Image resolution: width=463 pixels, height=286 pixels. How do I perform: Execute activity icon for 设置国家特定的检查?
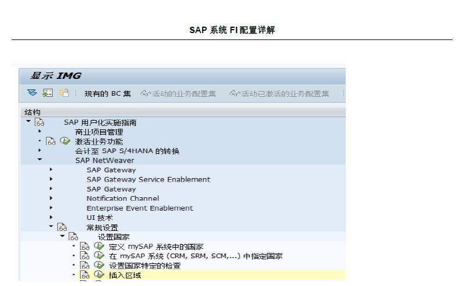(99, 265)
